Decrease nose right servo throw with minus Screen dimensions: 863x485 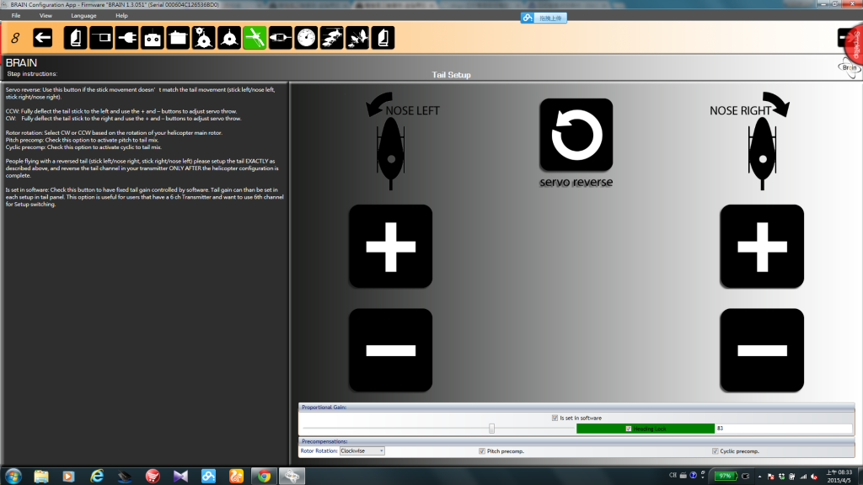click(762, 350)
